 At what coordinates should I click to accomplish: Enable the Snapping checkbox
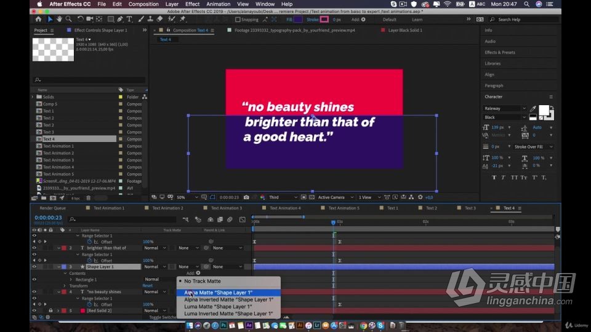[238, 20]
